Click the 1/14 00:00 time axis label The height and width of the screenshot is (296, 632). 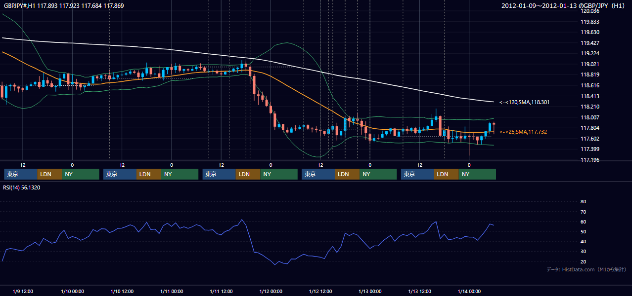(469, 291)
